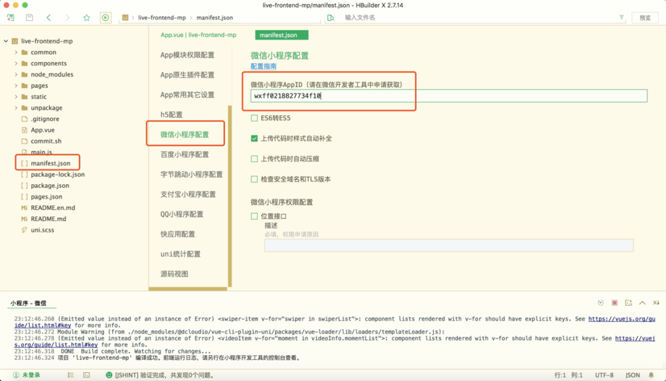This screenshot has width=666, height=381.
Task: Click the App.vue file icon
Action: coord(25,130)
